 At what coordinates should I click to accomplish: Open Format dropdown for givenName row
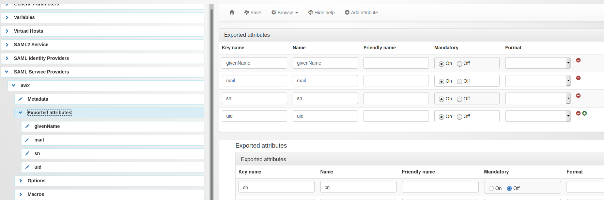coord(538,63)
